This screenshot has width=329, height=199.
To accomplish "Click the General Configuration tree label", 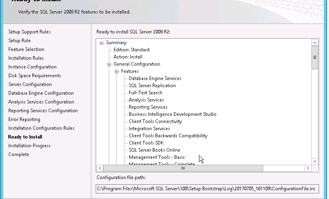I will click(137, 64).
